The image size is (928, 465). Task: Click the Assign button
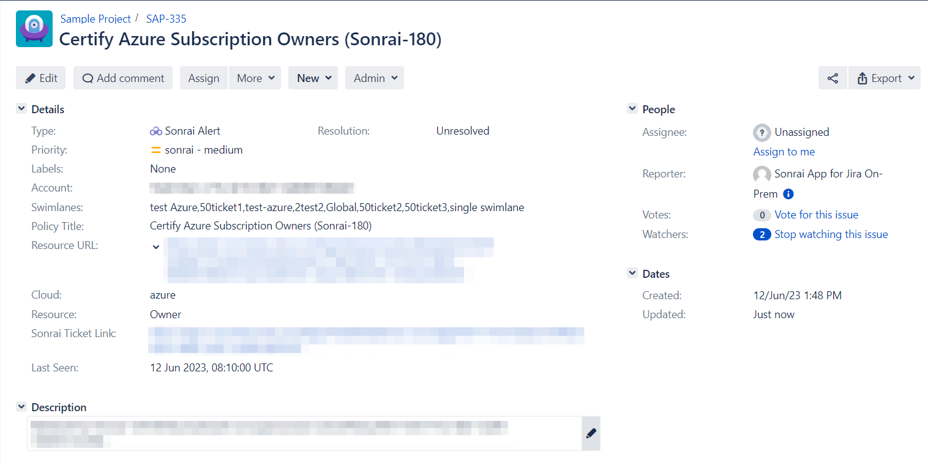[x=204, y=78]
